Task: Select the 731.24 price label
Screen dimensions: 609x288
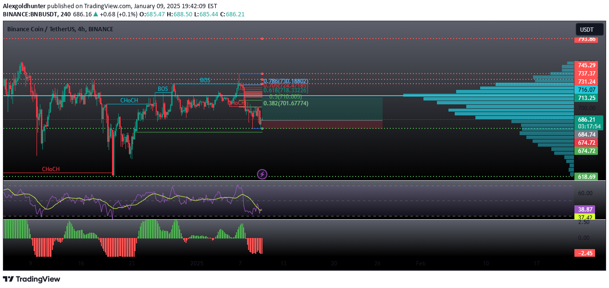Action: click(x=586, y=82)
